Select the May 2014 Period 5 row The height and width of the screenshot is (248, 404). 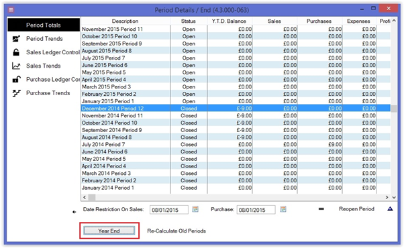[236, 159]
